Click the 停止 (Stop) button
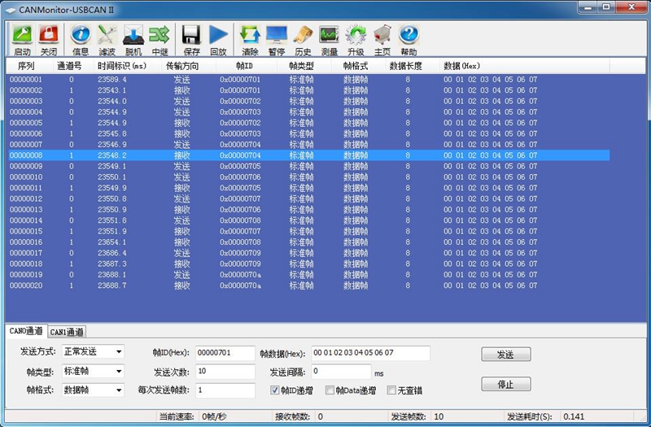 coord(505,384)
